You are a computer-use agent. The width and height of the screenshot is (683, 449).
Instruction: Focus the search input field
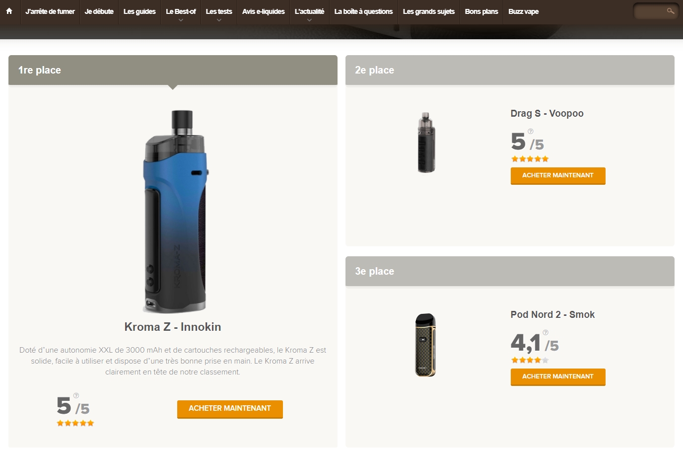(x=651, y=11)
